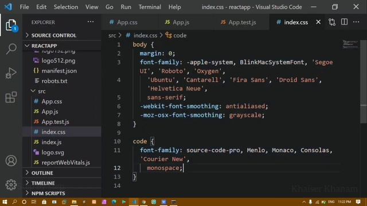Open the File menu
367x206 pixels.
(24, 7)
